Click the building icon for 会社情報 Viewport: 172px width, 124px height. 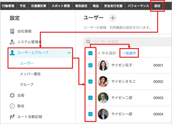[x=12, y=31]
